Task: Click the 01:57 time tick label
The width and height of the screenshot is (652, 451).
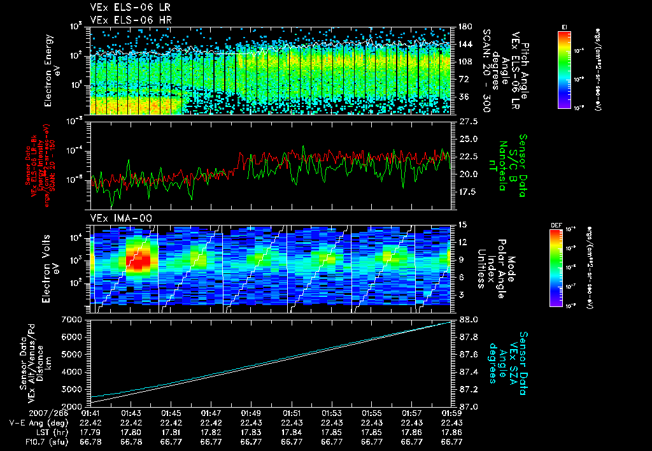Action: (x=412, y=413)
